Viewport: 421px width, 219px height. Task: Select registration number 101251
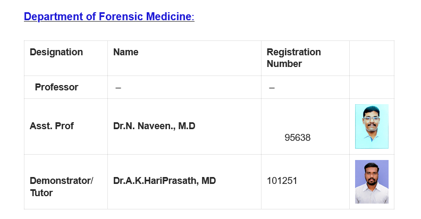(282, 181)
